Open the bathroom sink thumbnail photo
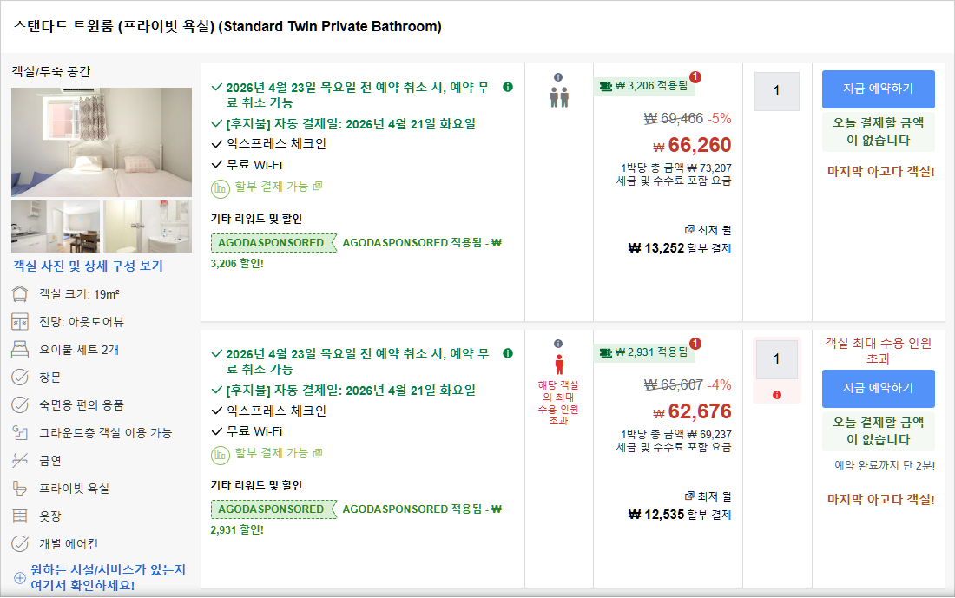 pyautogui.click(x=148, y=227)
